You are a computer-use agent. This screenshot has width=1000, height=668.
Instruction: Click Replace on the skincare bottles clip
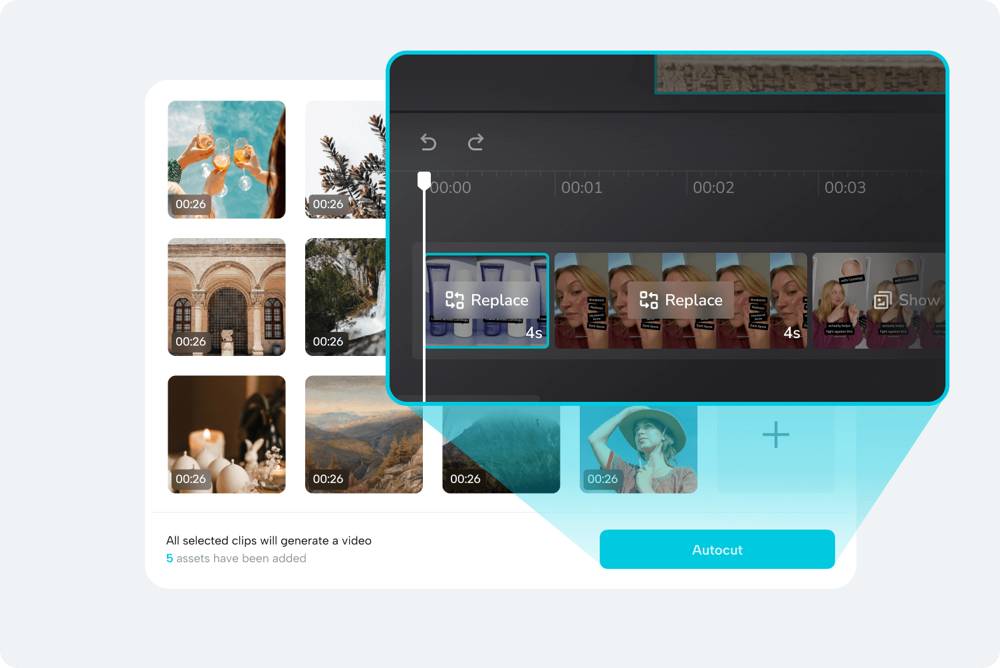click(x=487, y=300)
